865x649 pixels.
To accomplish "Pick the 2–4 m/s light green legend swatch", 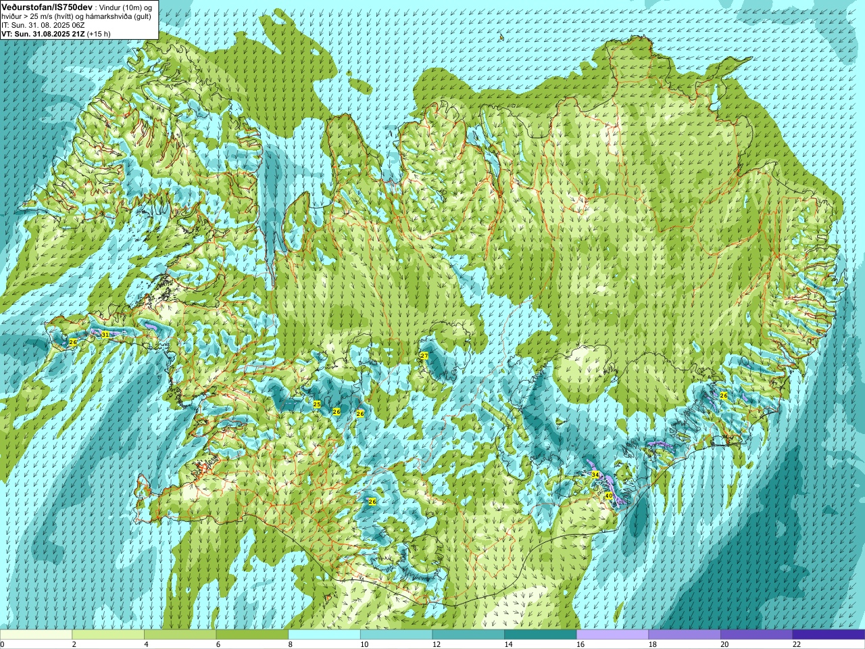I will [108, 635].
